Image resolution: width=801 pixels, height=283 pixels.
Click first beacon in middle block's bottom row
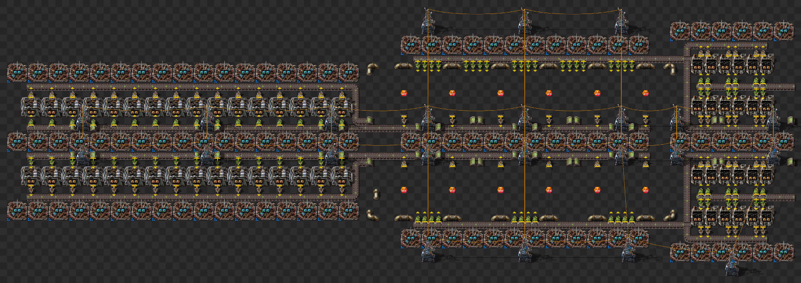(x=411, y=239)
